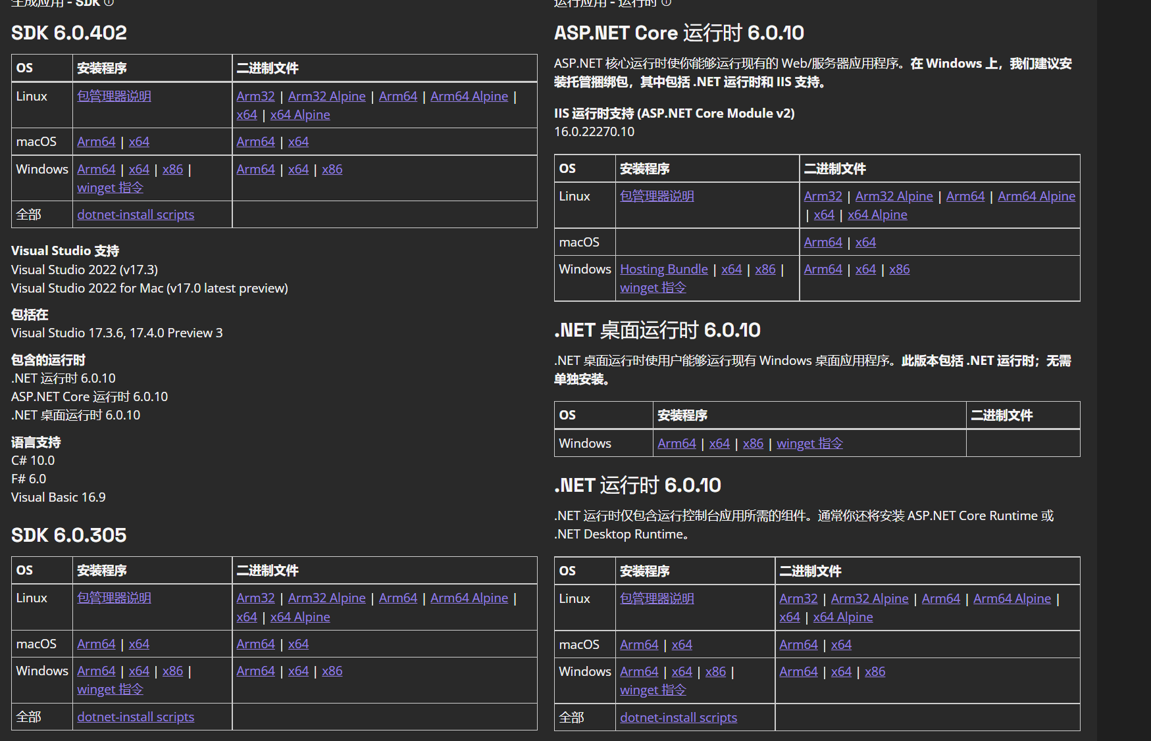The image size is (1151, 741).
Task: Open dotnet-install scripts link under SDK 6.0.402
Action: pyautogui.click(x=136, y=214)
